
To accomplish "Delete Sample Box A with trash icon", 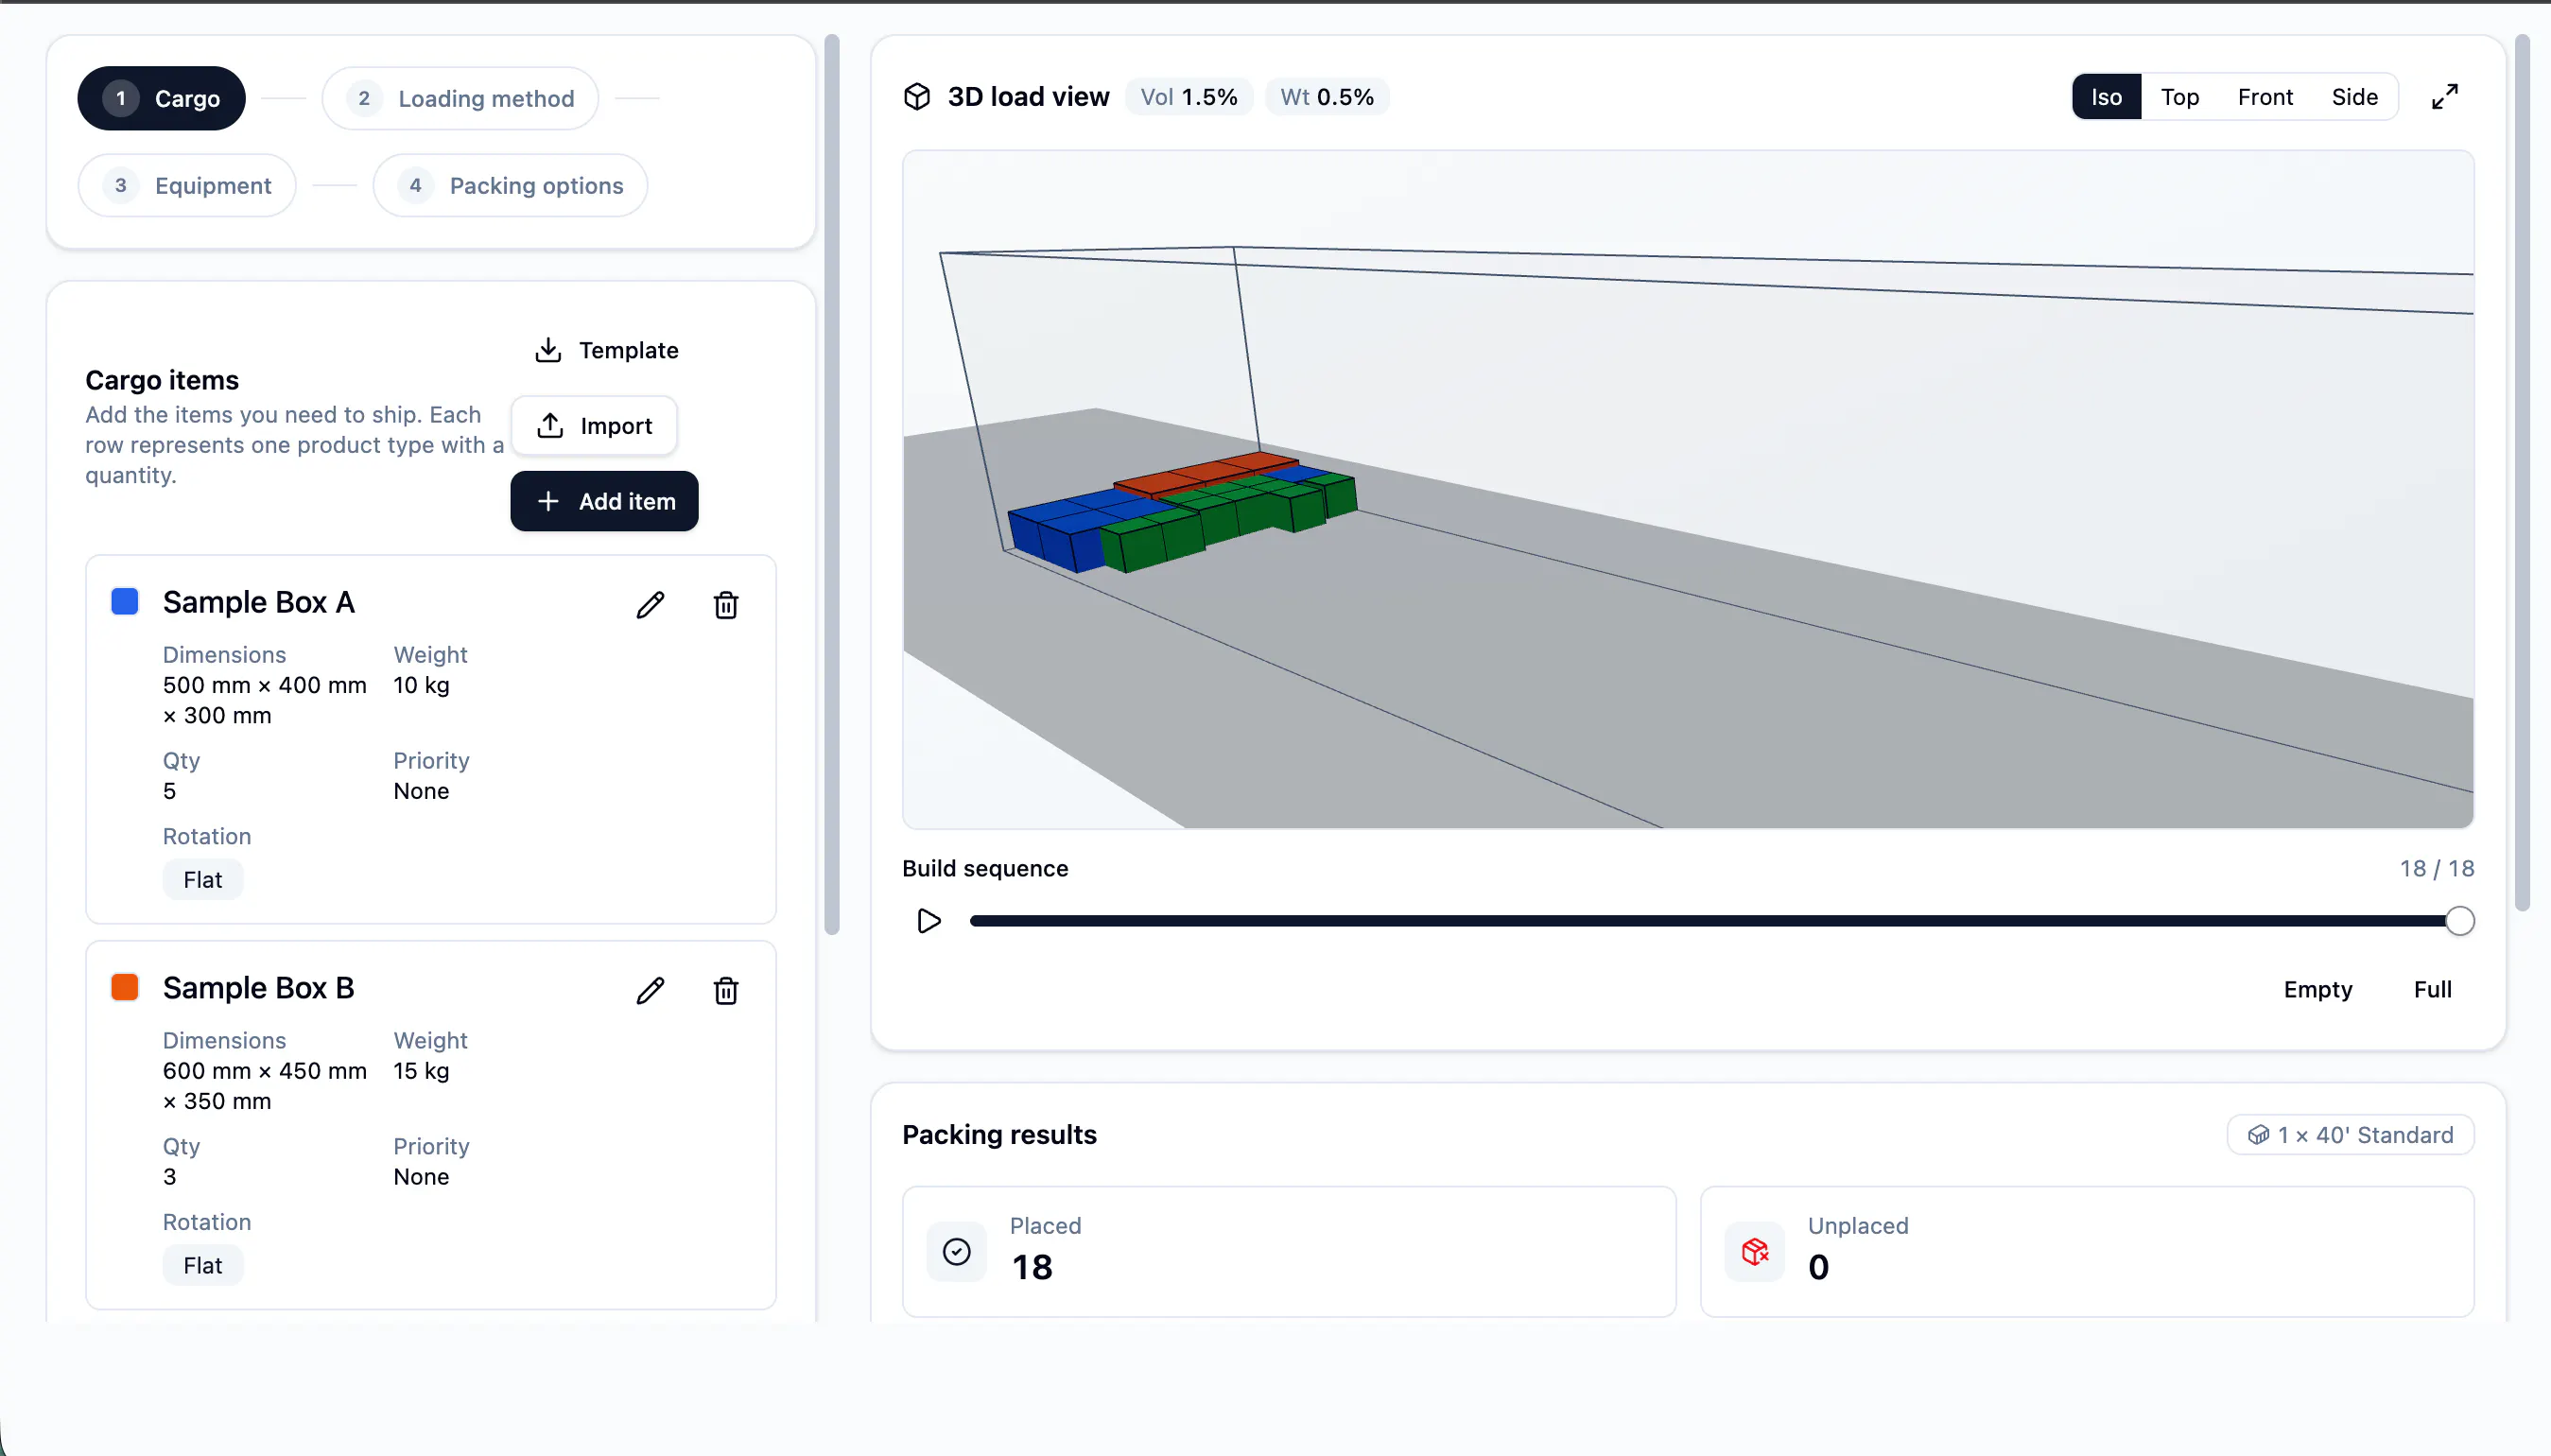I will click(726, 605).
